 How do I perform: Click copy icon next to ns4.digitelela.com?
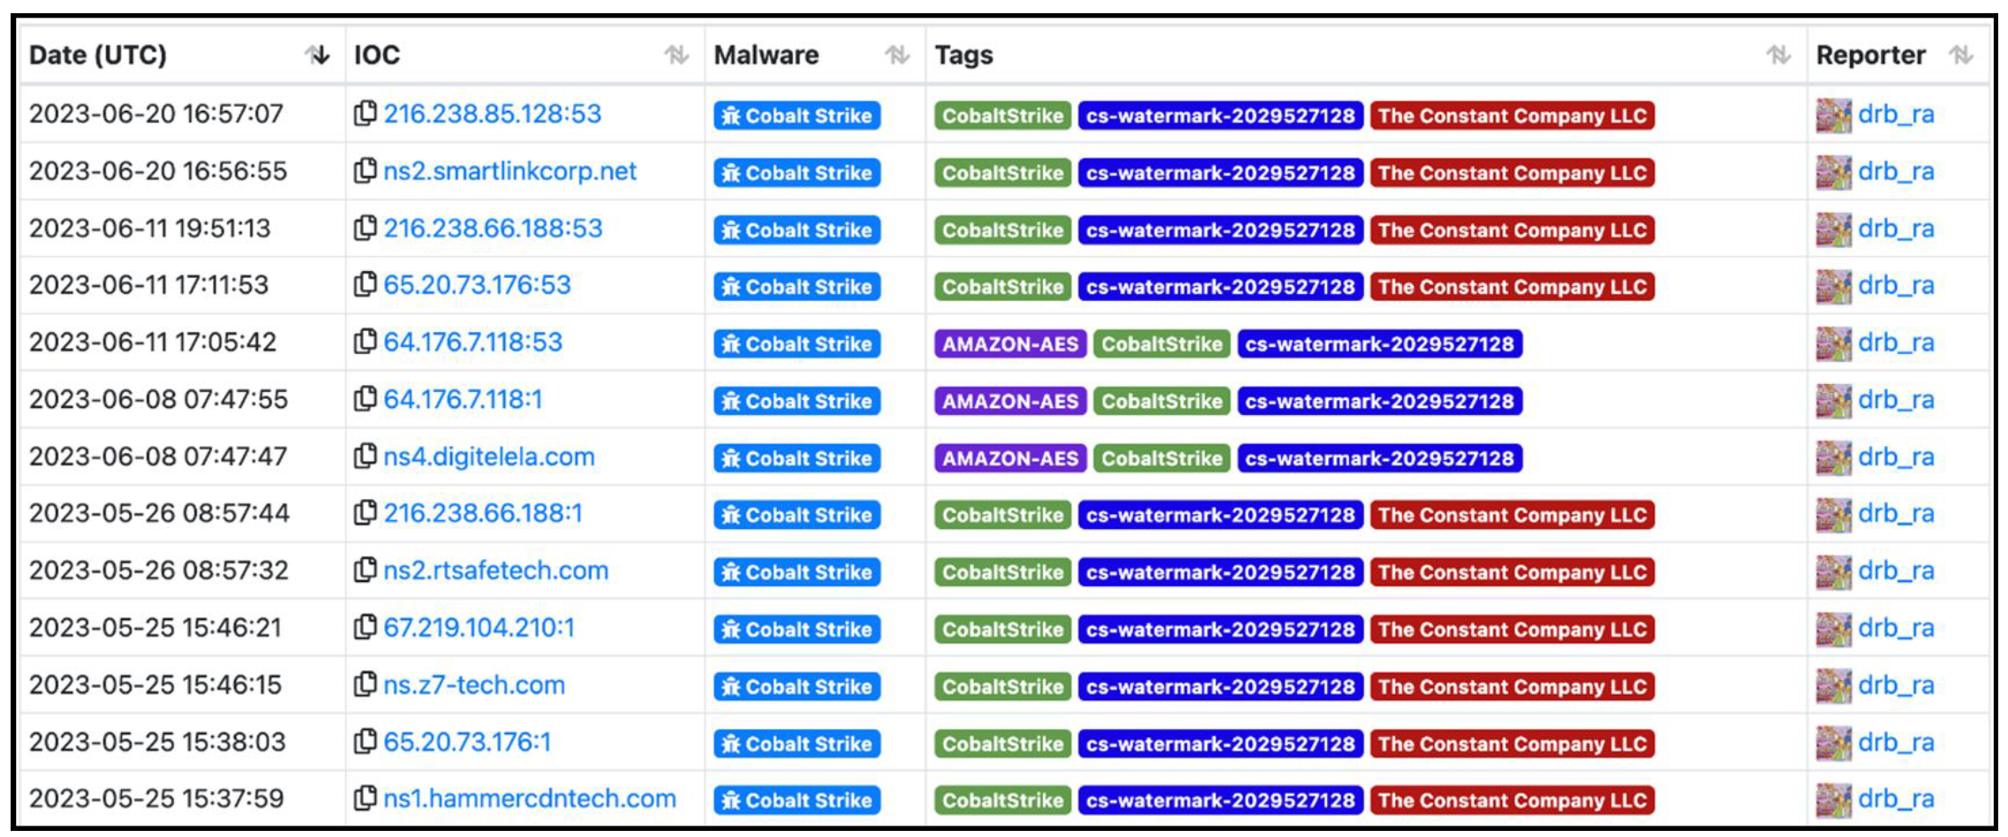[365, 456]
